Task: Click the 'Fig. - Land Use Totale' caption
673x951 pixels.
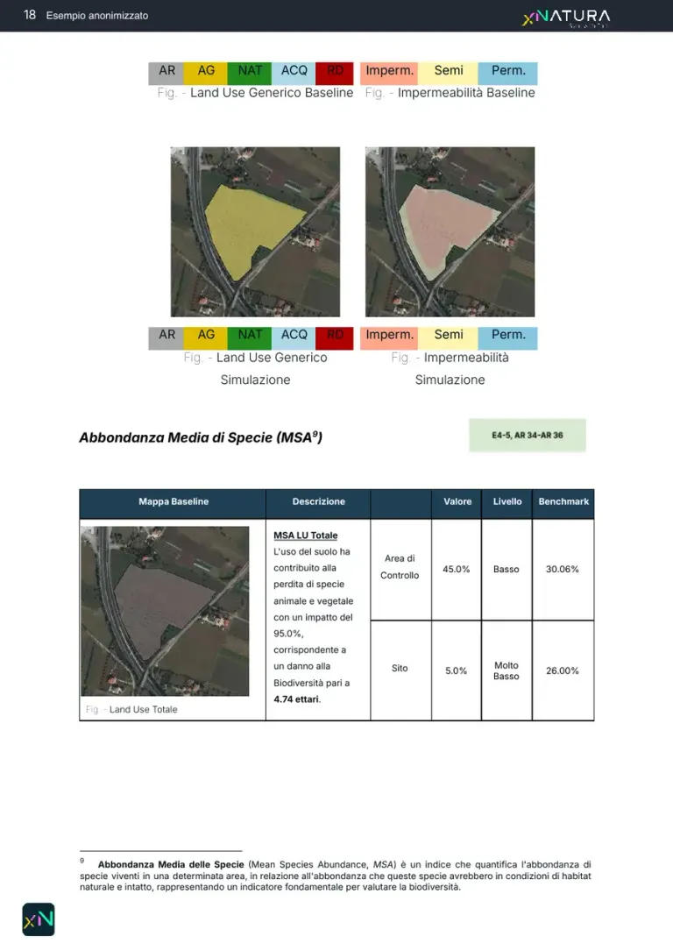Action: [131, 709]
